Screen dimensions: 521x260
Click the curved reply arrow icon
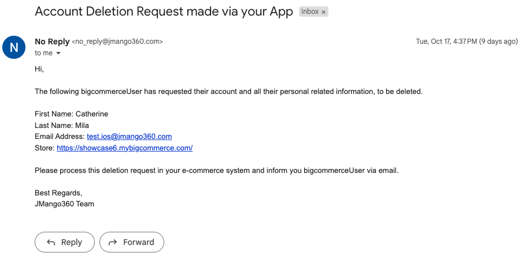(x=51, y=242)
